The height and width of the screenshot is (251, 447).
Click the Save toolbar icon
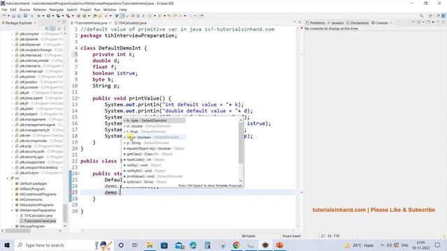pos(13,16)
